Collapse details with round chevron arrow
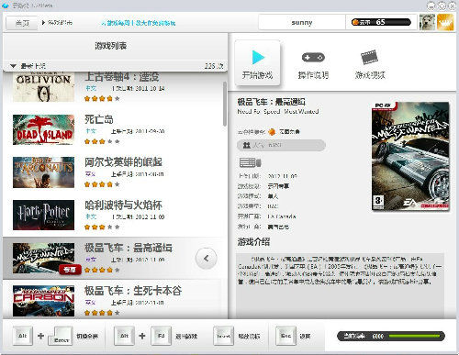 (207, 259)
